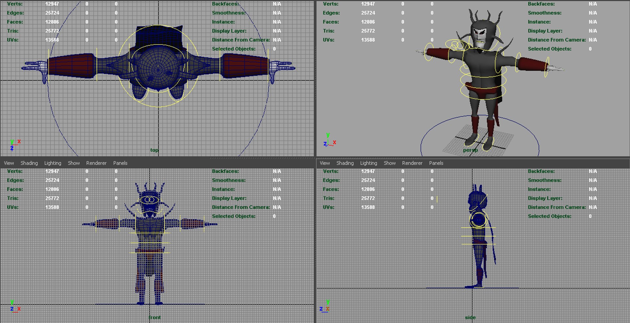Click the XYZ axis indicator in the persp viewport
This screenshot has height=323, width=630.
pos(330,140)
